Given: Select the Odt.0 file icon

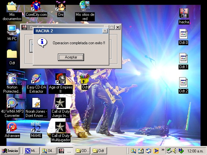Looking at the screenshot, I should pyautogui.click(x=183, y=34).
